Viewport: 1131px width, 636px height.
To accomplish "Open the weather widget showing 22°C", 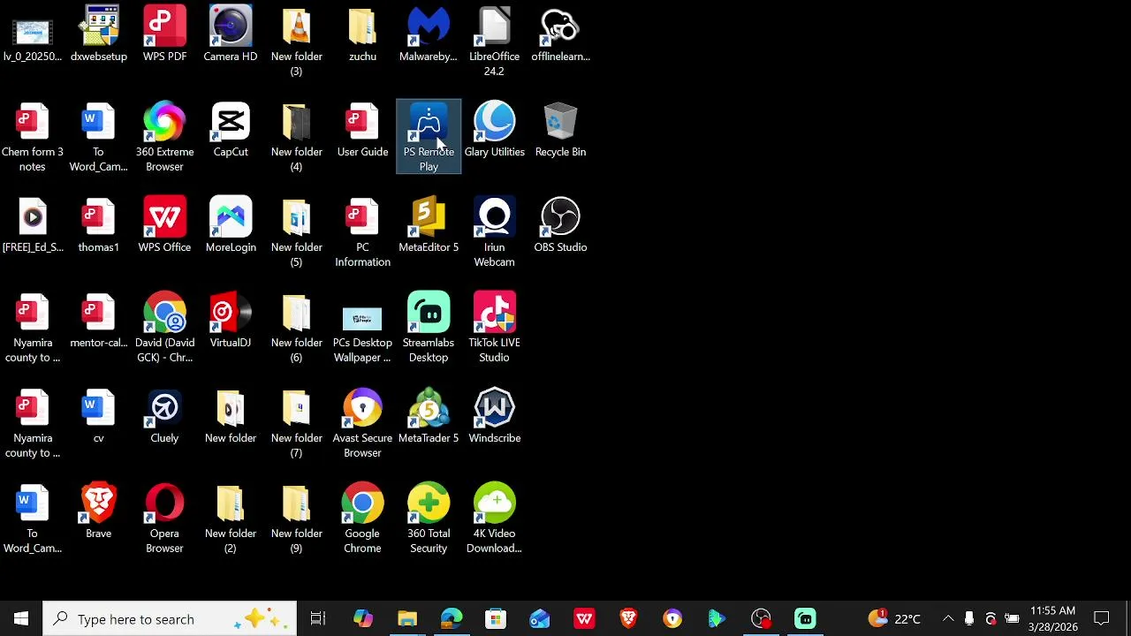I will pyautogui.click(x=894, y=618).
